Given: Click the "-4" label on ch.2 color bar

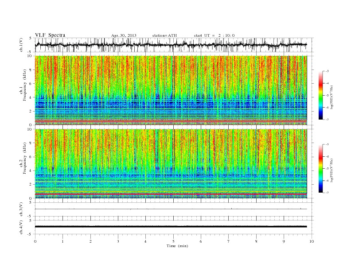Looking at the screenshot, I should pyautogui.click(x=327, y=156).
